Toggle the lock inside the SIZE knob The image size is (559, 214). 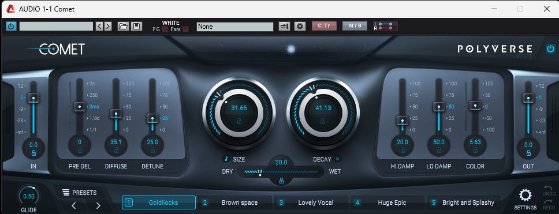click(239, 122)
